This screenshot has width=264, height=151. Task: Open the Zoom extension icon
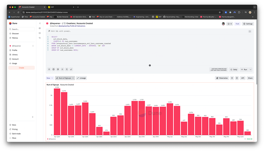point(226,12)
